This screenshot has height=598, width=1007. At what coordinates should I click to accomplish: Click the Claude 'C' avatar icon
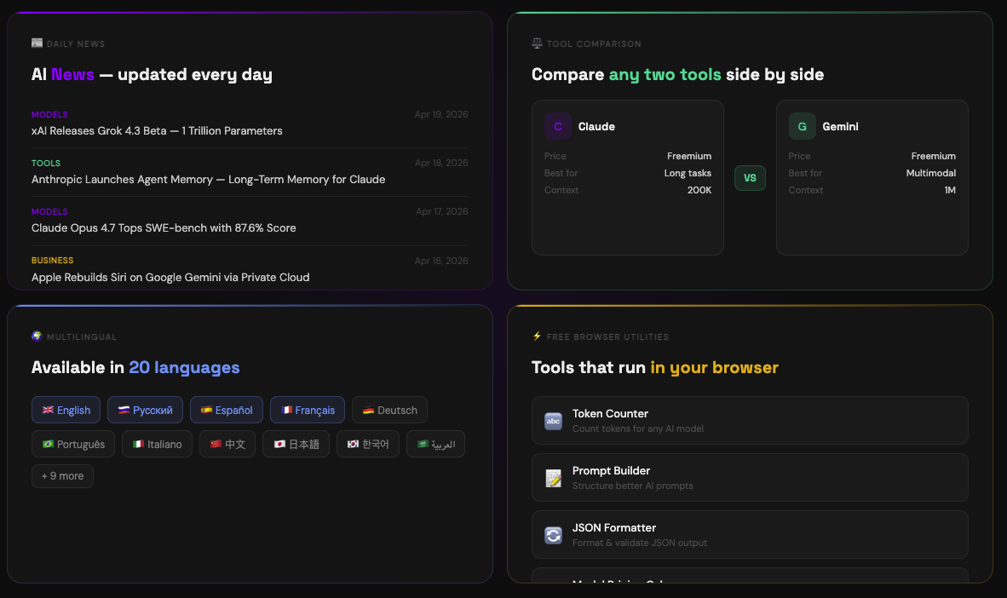point(557,127)
